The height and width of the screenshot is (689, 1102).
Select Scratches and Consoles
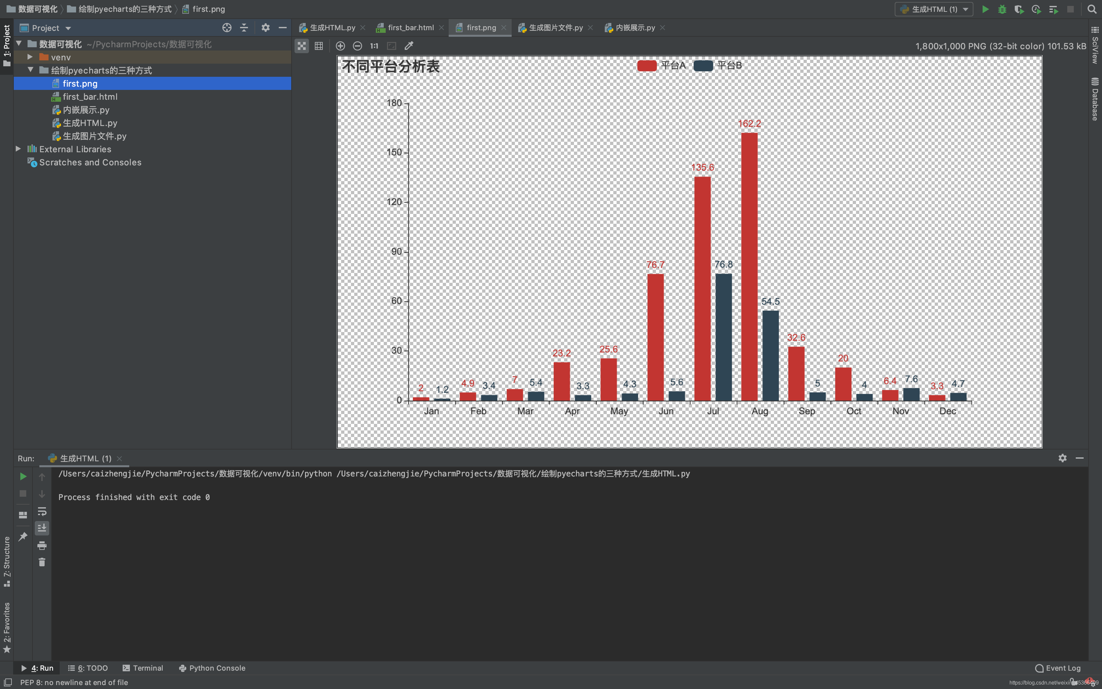pyautogui.click(x=90, y=162)
